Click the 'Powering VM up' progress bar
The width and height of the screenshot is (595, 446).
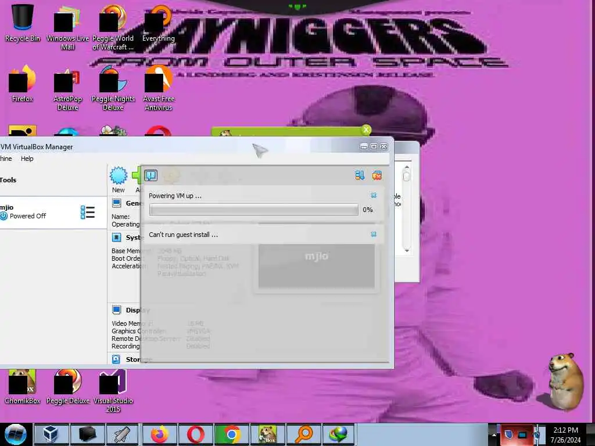tap(253, 210)
